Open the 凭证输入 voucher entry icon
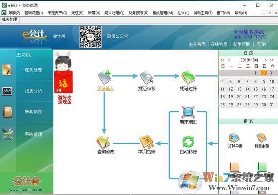This screenshot has height=195, width=278. [105, 77]
